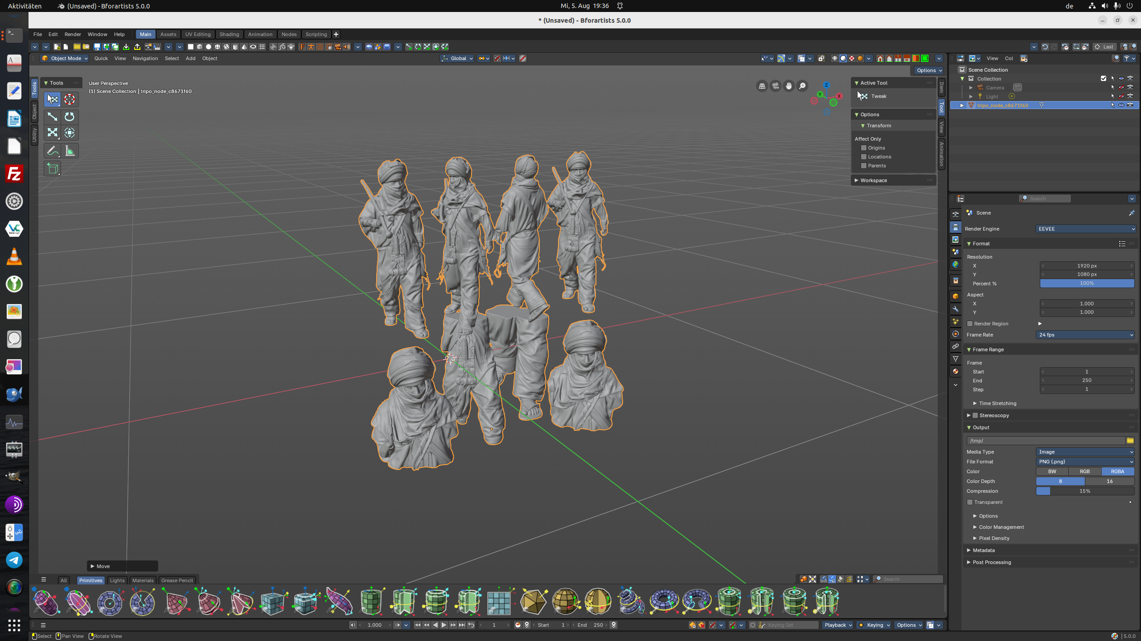
Task: Open the Media Type Image dropdown
Action: click(x=1085, y=452)
